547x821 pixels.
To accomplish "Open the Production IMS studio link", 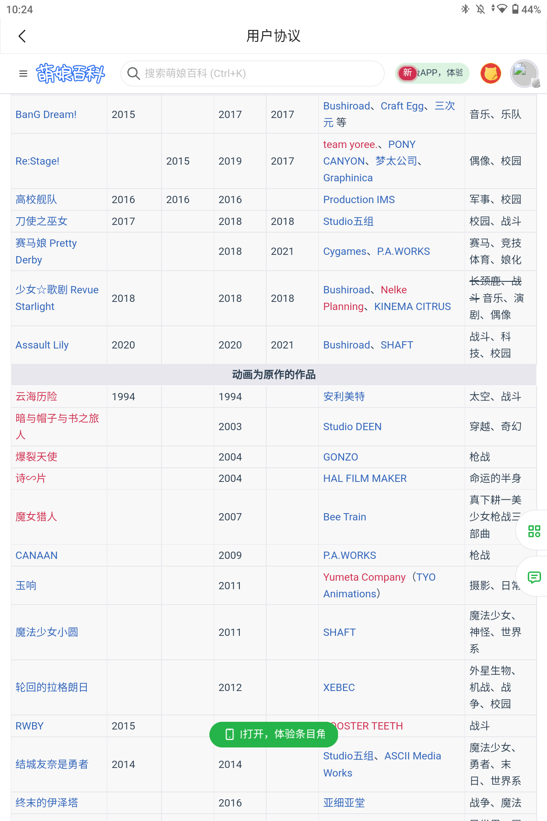I will tap(359, 200).
